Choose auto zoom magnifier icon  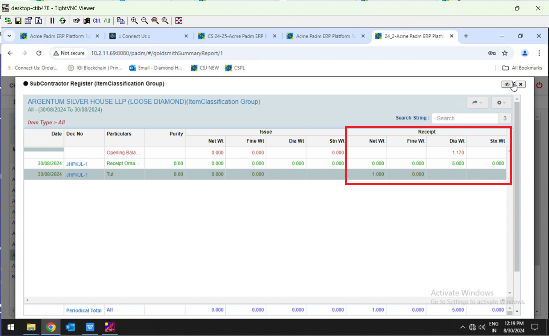[x=165, y=21]
